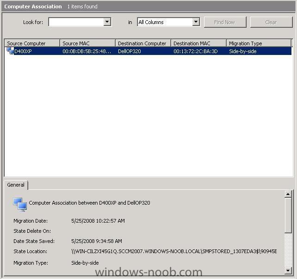Click inside the Look for text field

tap(76, 22)
